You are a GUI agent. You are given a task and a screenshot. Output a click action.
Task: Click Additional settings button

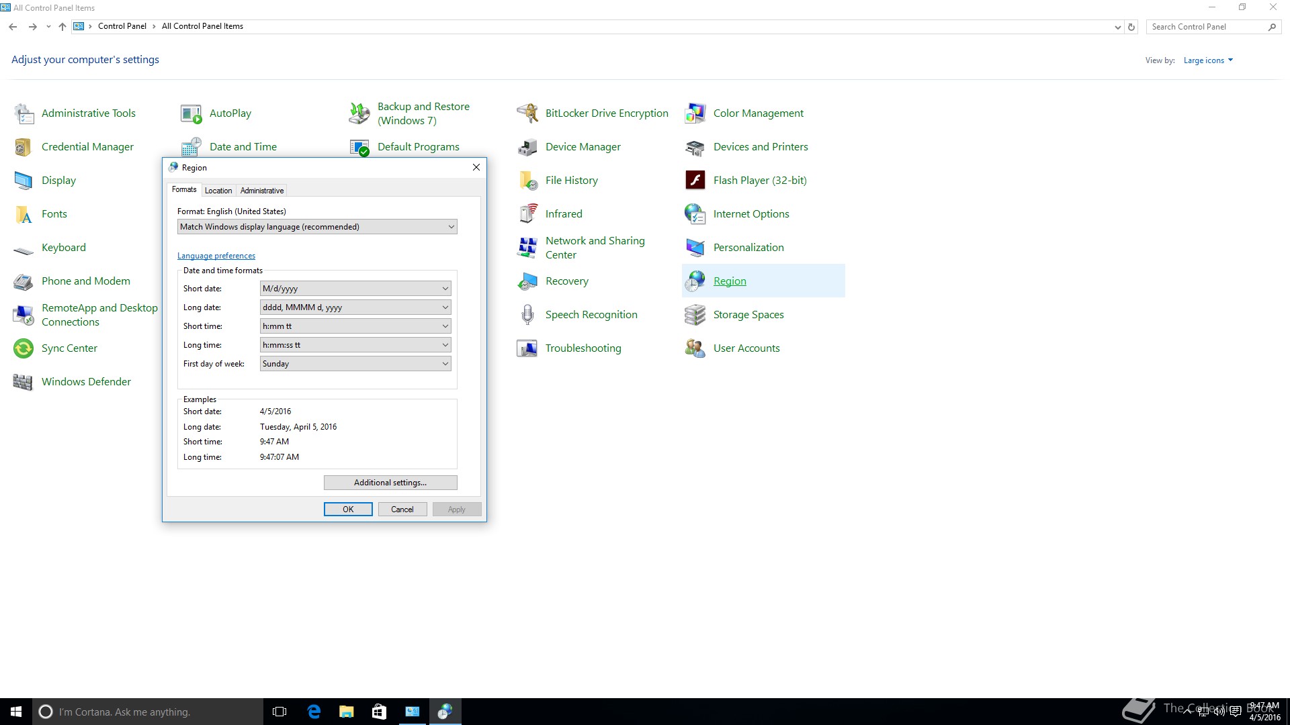[390, 483]
